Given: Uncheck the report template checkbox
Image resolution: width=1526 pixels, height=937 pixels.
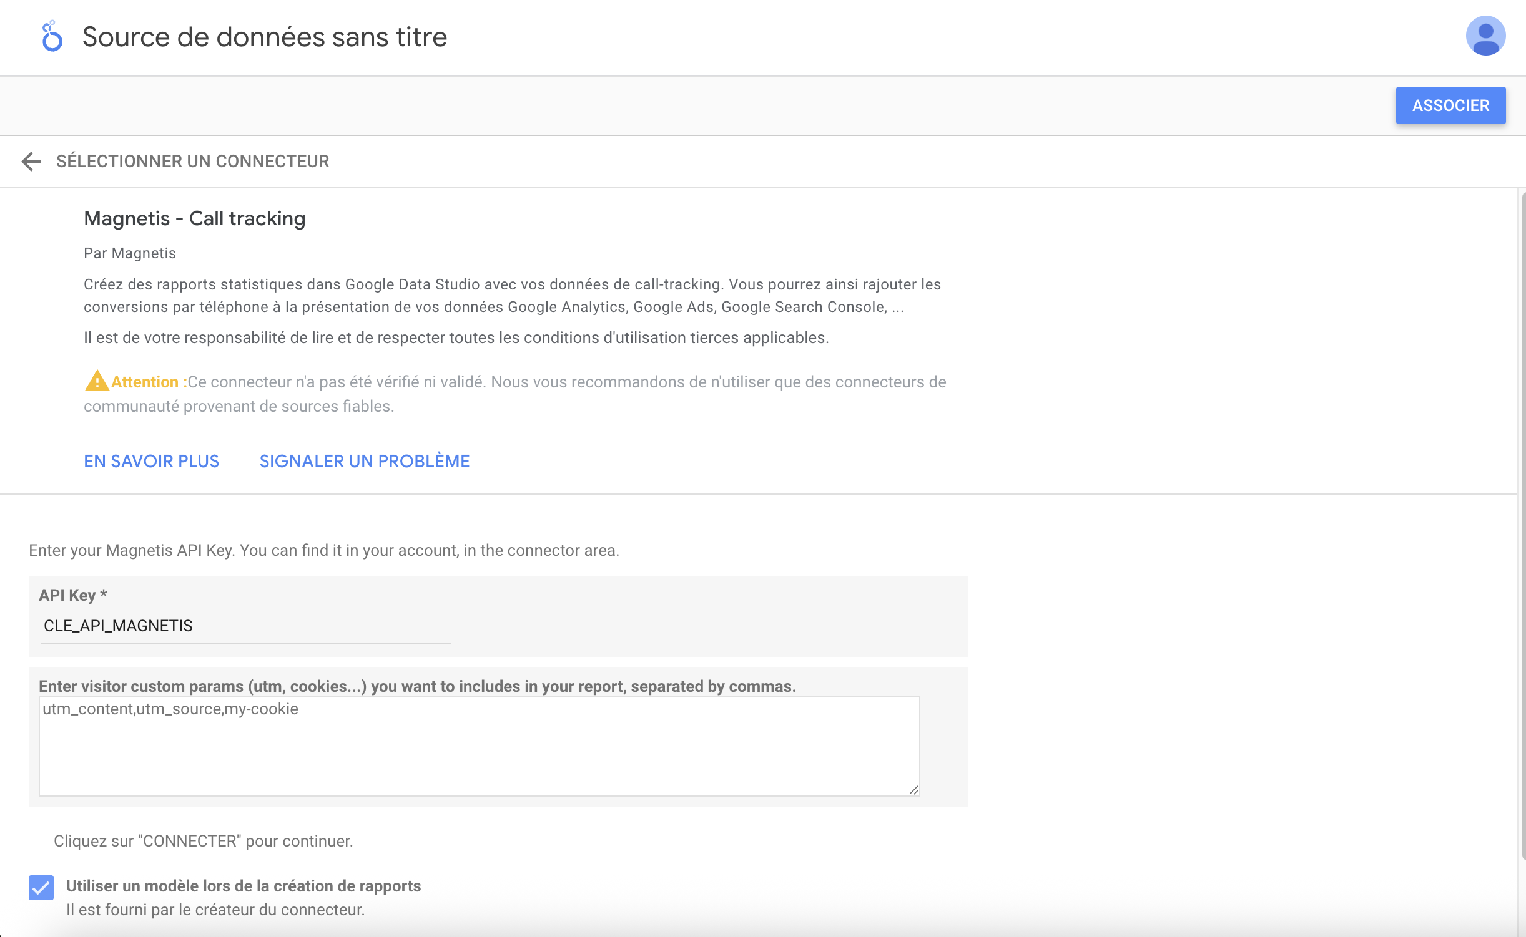Looking at the screenshot, I should click(41, 887).
